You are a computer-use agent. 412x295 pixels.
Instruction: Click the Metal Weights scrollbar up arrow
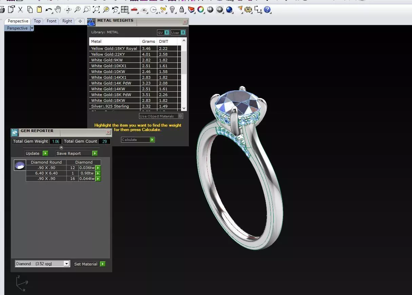[184, 40]
